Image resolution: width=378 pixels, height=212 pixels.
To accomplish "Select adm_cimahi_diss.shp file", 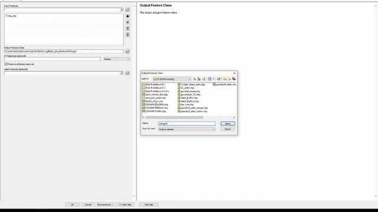I will [x=155, y=95].
